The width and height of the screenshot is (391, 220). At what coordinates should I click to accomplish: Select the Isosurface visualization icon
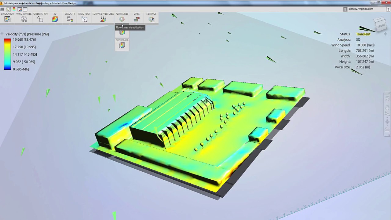click(122, 46)
